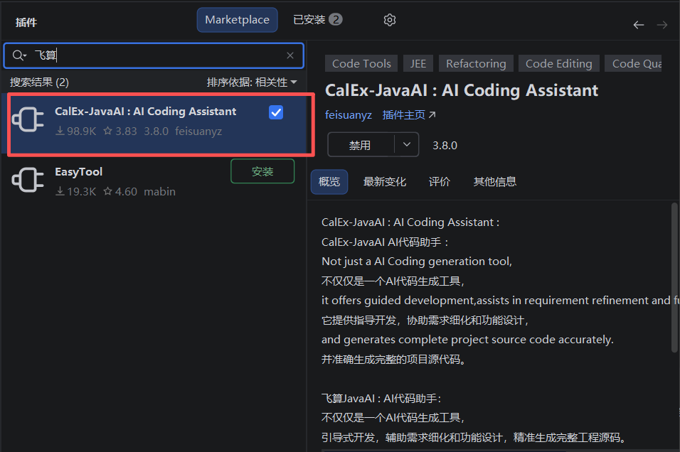Click the 3.8.0 version beside 禁用

click(x=445, y=145)
